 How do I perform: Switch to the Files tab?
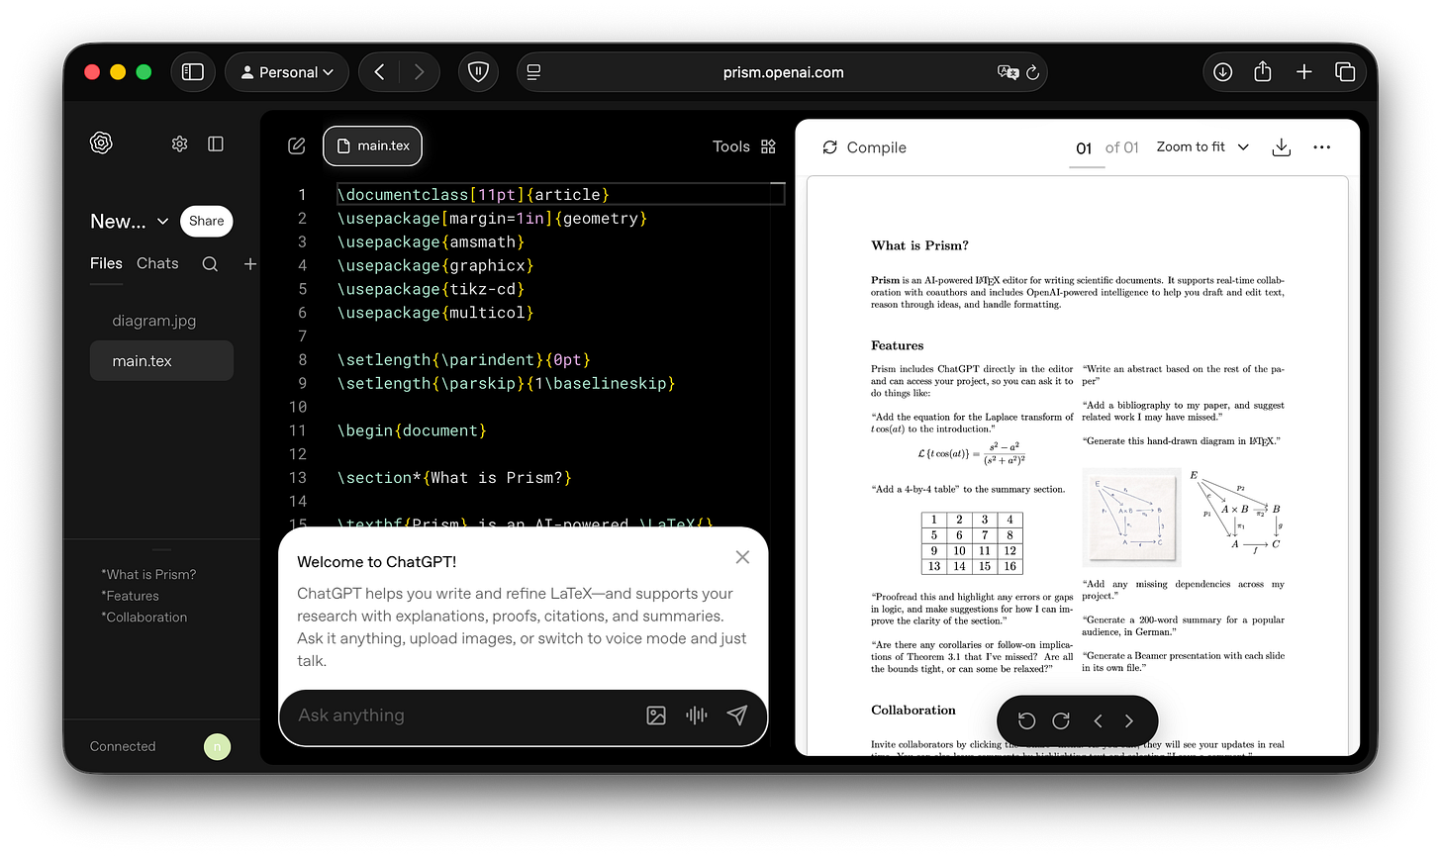106,263
